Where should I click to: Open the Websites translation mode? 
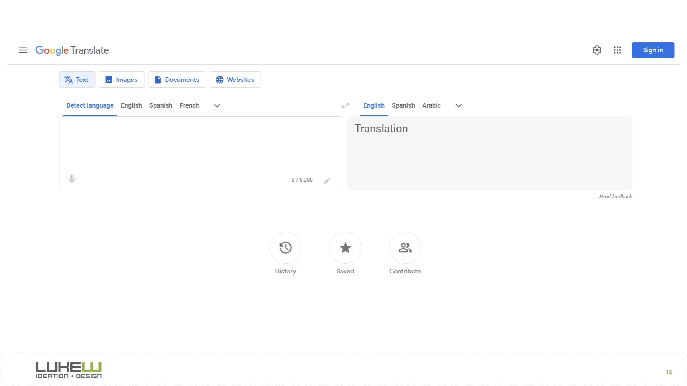click(235, 79)
